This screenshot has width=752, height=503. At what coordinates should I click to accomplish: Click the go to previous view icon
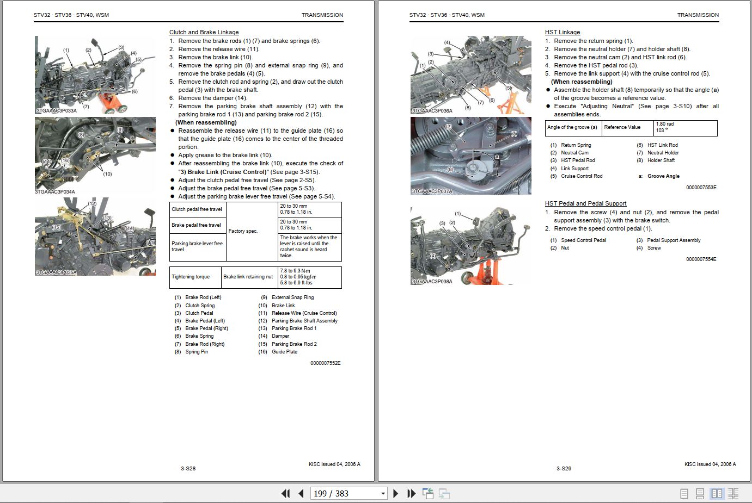click(x=428, y=493)
